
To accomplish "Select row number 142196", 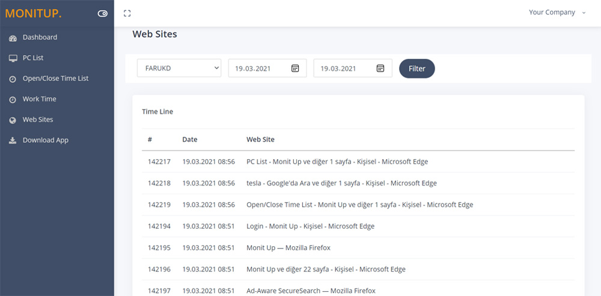I will click(x=159, y=269).
